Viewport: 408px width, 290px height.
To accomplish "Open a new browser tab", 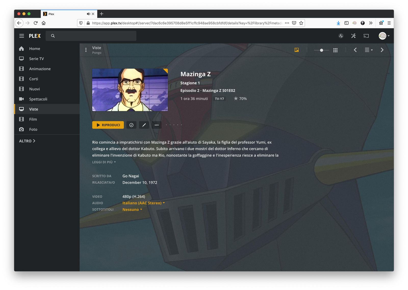I will tap(101, 14).
